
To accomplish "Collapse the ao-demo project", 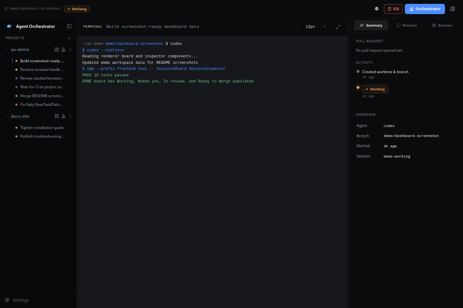I will click(6, 50).
